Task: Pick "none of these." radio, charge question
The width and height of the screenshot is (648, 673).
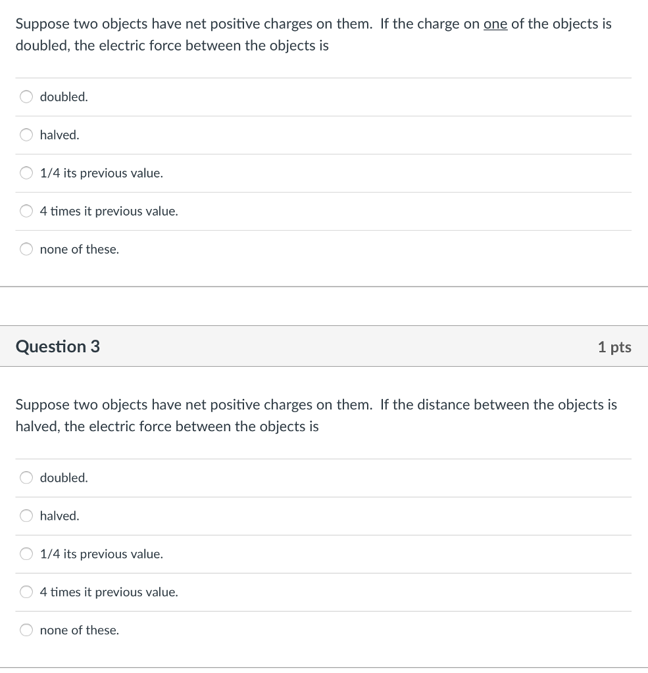Action: (26, 250)
